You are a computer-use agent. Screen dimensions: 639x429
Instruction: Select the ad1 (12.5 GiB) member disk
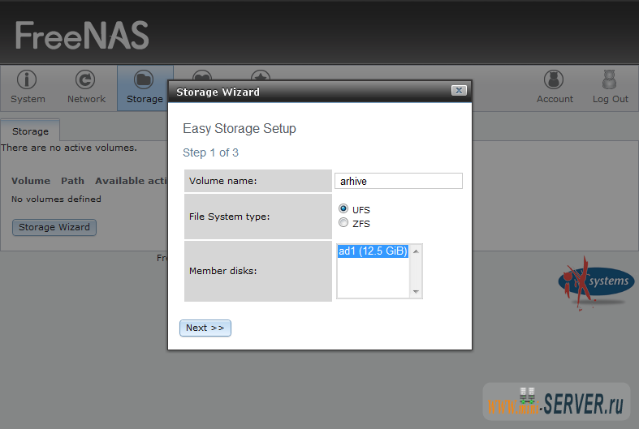(373, 251)
